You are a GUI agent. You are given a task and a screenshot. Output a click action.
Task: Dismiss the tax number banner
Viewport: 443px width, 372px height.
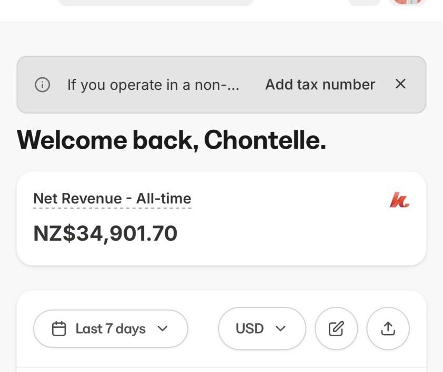pyautogui.click(x=400, y=84)
